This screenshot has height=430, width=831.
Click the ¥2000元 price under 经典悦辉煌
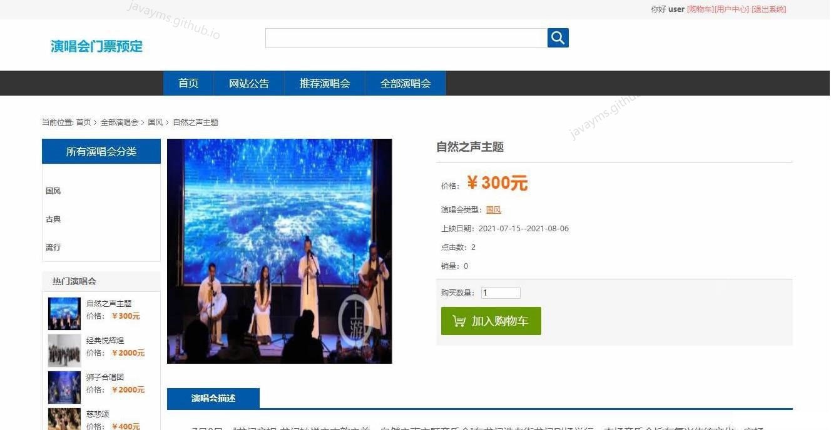pos(128,353)
